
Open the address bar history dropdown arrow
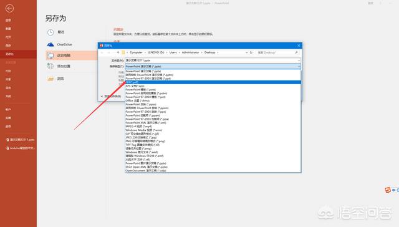(x=247, y=52)
